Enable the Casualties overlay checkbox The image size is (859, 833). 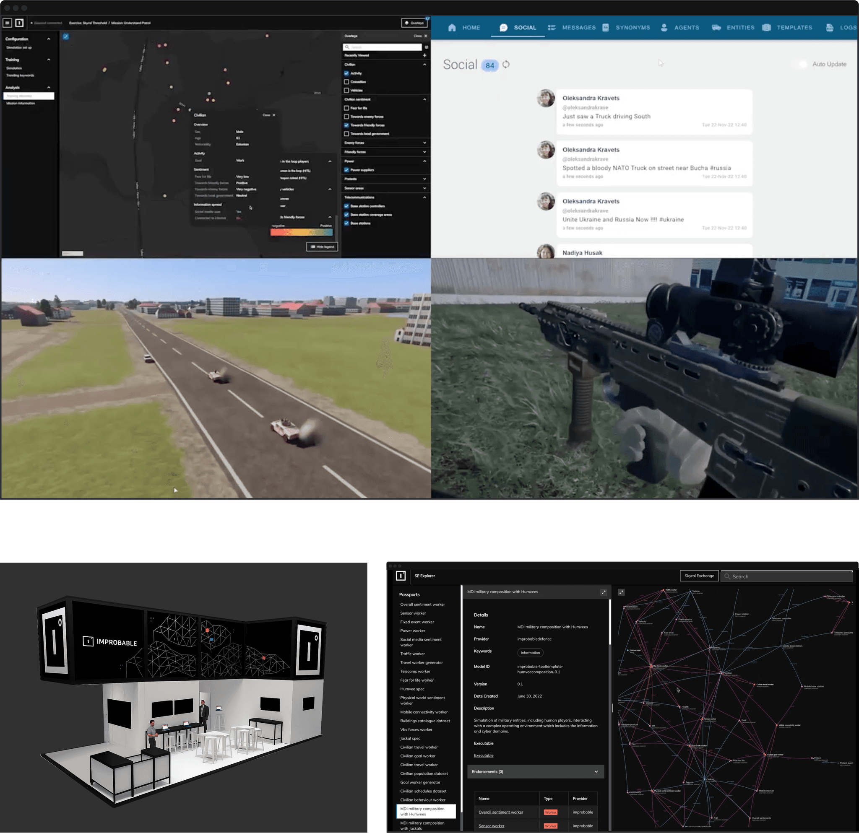[x=346, y=82]
